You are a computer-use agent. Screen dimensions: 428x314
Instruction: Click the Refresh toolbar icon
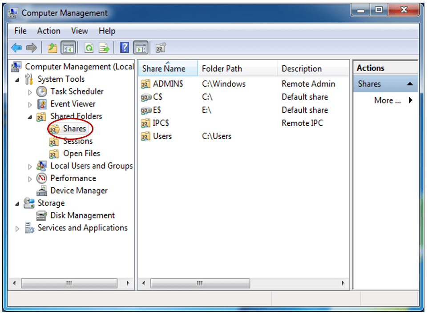click(89, 48)
